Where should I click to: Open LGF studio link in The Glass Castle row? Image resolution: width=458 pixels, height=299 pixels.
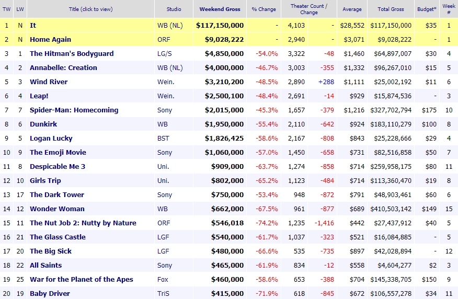click(x=163, y=237)
